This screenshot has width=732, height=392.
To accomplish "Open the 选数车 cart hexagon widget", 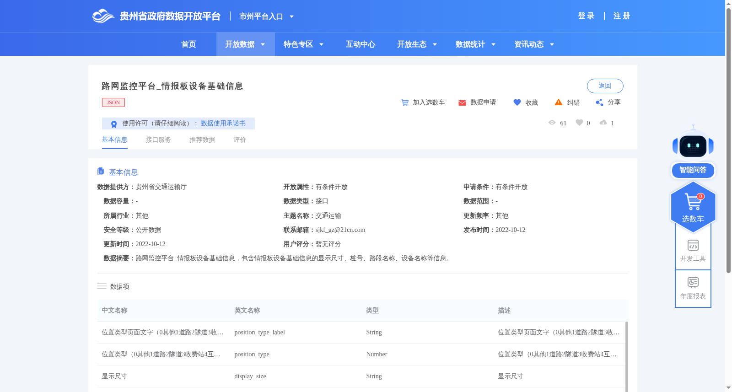I will coord(693,207).
